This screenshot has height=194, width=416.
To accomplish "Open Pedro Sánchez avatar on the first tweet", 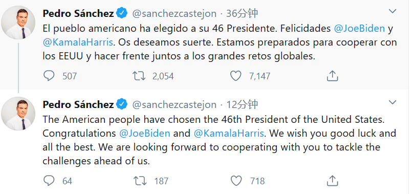I will coord(18,23).
